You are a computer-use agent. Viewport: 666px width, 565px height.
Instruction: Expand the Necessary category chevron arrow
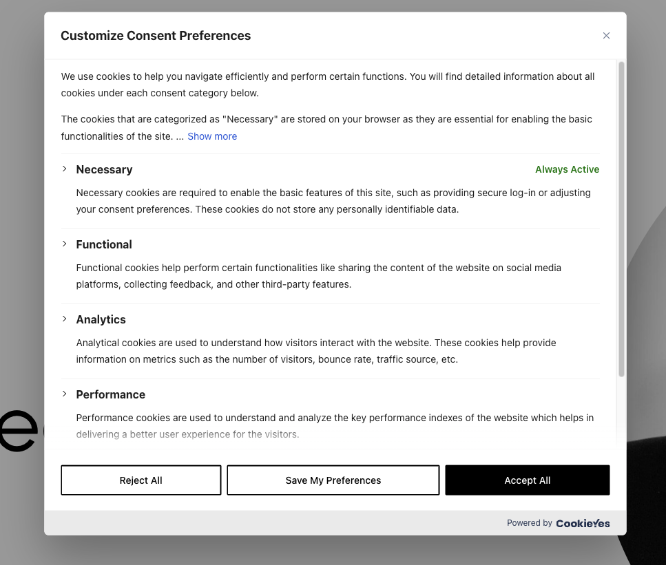tap(64, 169)
